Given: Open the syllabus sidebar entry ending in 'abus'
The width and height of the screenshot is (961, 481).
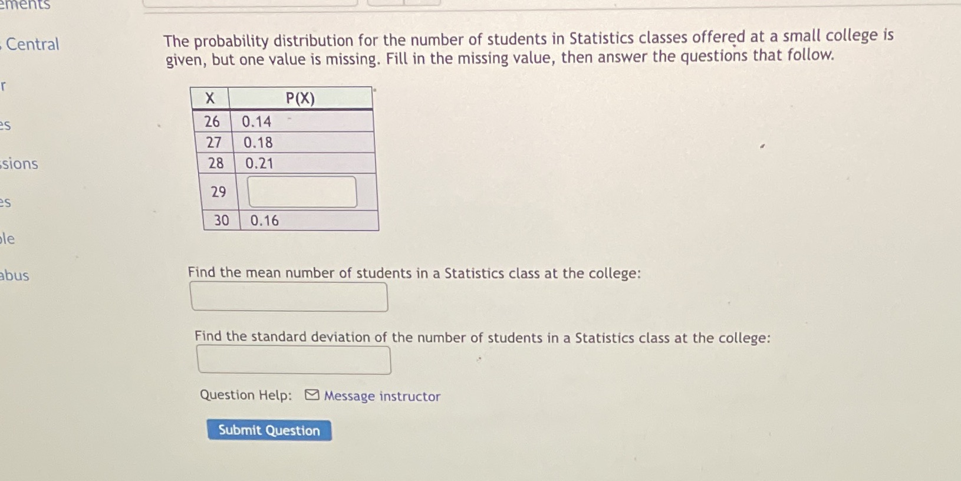Looking at the screenshot, I should click(15, 275).
